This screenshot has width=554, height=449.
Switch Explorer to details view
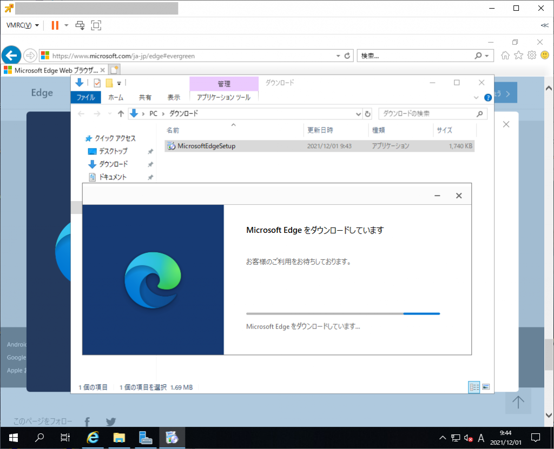point(474,387)
